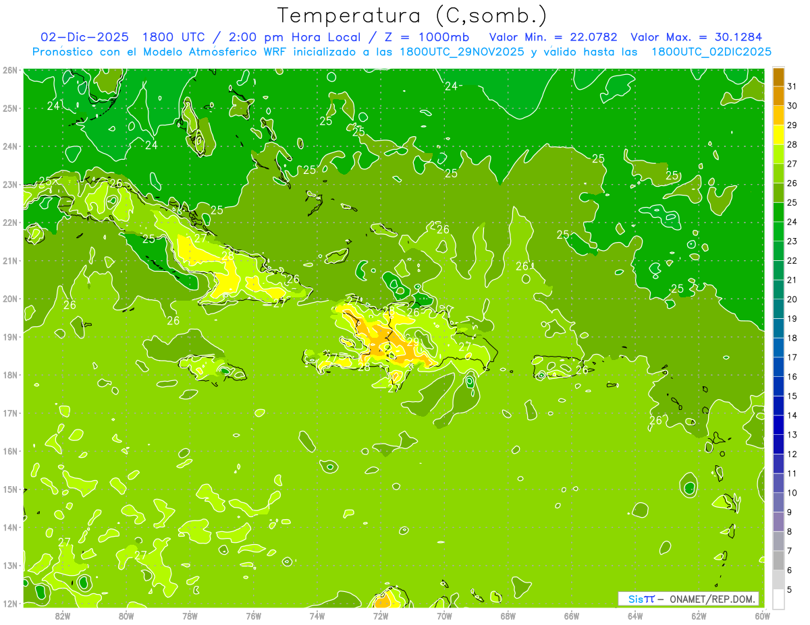810x625 pixels.
Task: Click the '24N' latitude axis label
Action: tap(9, 146)
